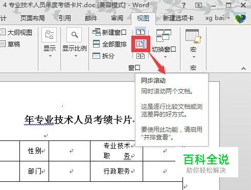This screenshot has height=190, width=251.
Task: Collapse the ribbon with the caret
Action: click(x=243, y=68)
